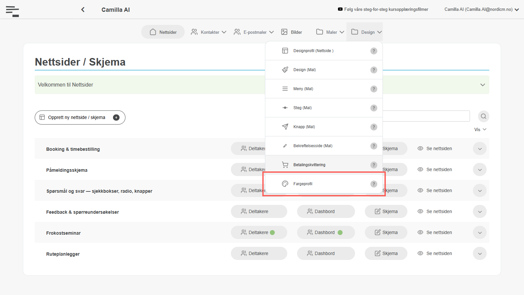The image size is (524, 295).
Task: View Se nettsiden for Feedback & spørreundersøkelser
Action: click(x=435, y=211)
